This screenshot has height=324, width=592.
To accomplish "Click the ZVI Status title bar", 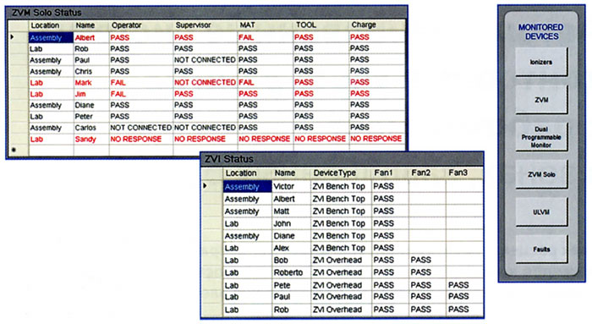I will pyautogui.click(x=342, y=159).
